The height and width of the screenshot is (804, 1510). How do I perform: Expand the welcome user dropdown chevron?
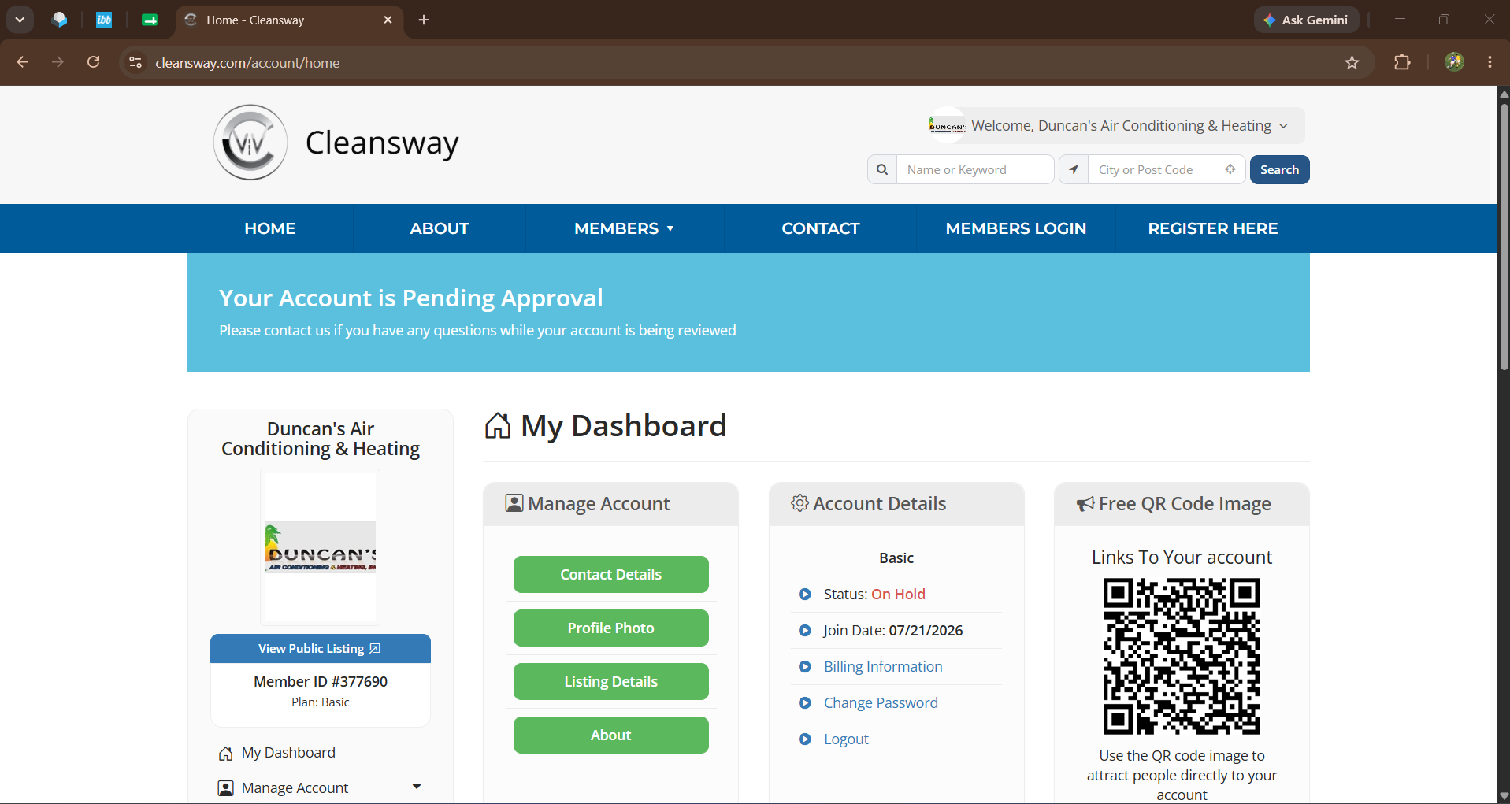click(x=1284, y=126)
